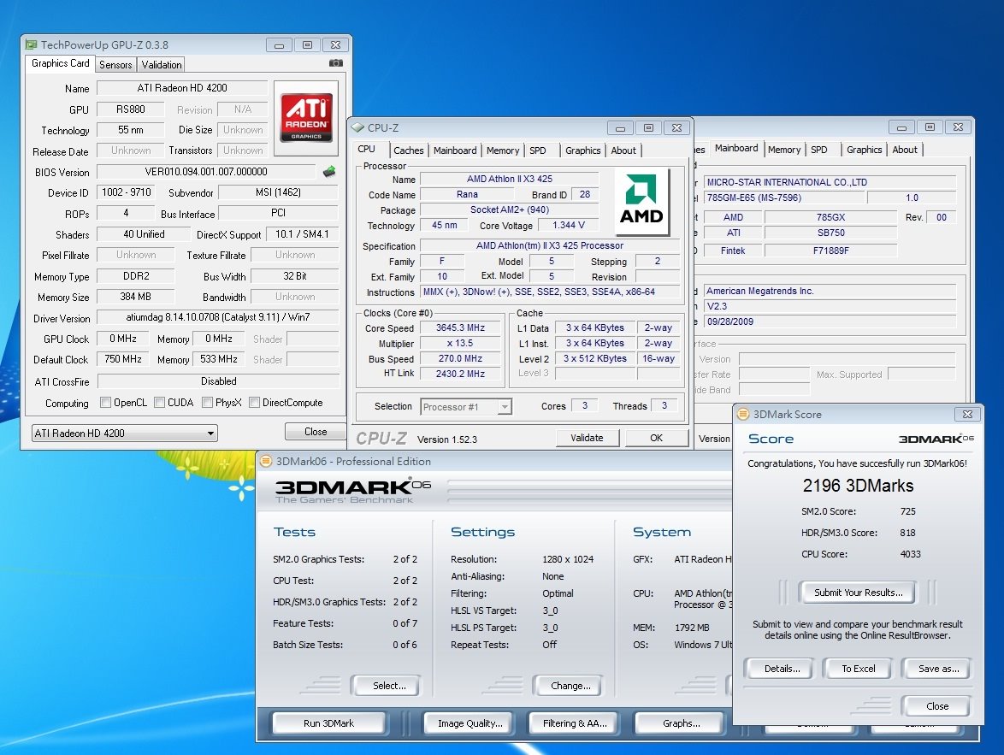
Task: Click the GPU name field ATI Radeon HD 4200
Action: (x=182, y=88)
